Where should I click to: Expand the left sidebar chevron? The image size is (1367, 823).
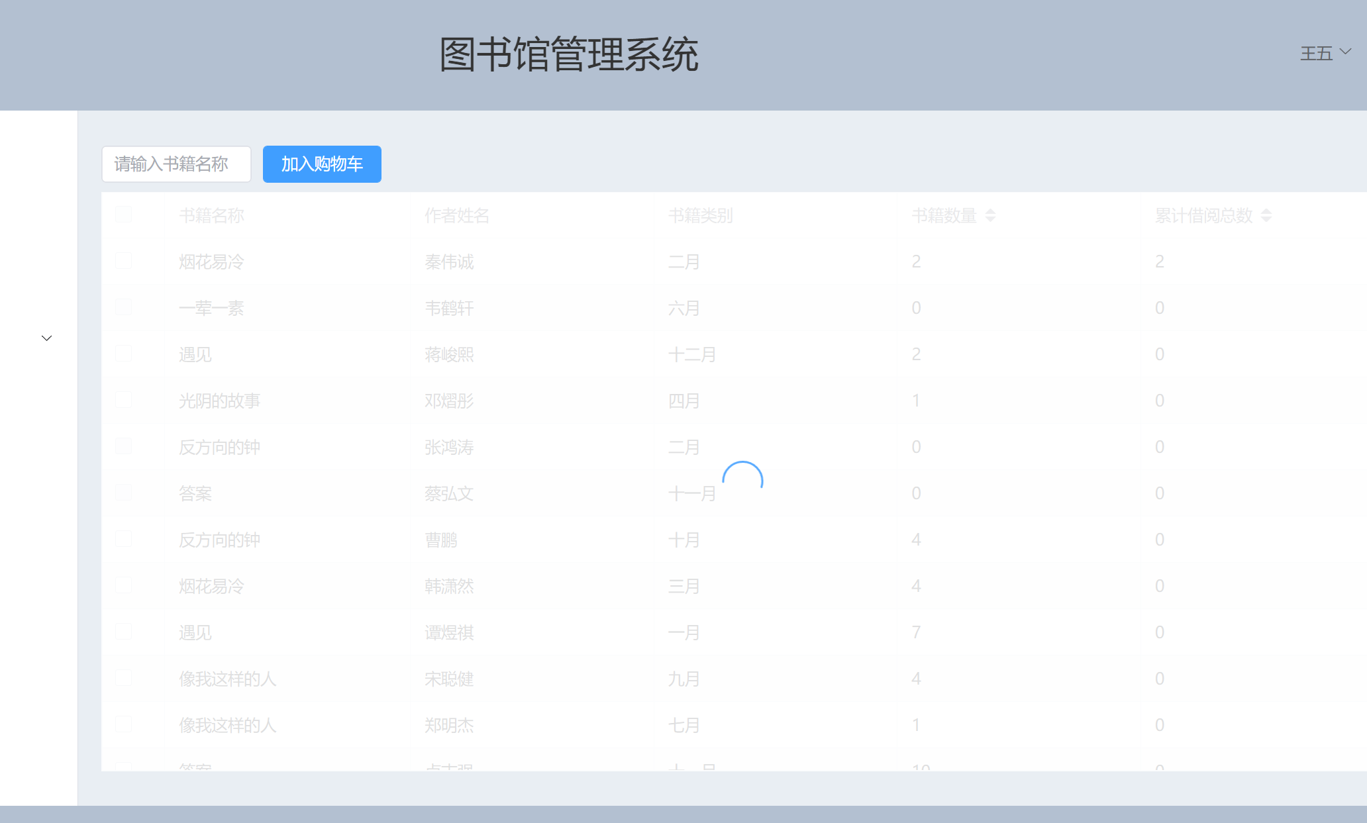pyautogui.click(x=46, y=338)
